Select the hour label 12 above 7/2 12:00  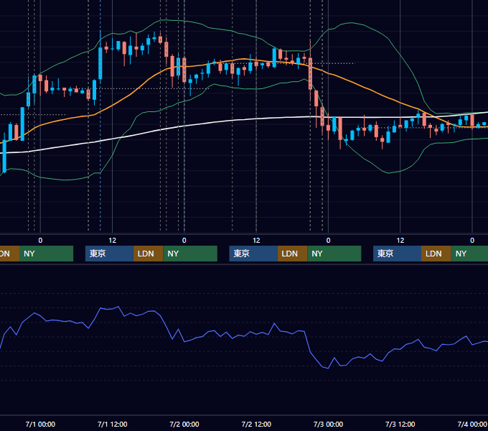[x=256, y=241]
